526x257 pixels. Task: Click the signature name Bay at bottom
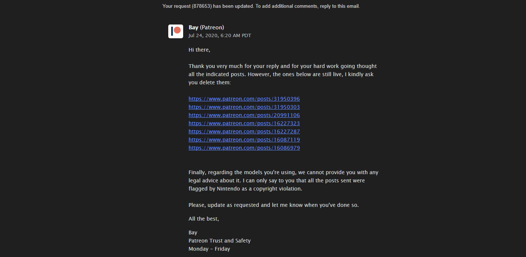pyautogui.click(x=193, y=232)
